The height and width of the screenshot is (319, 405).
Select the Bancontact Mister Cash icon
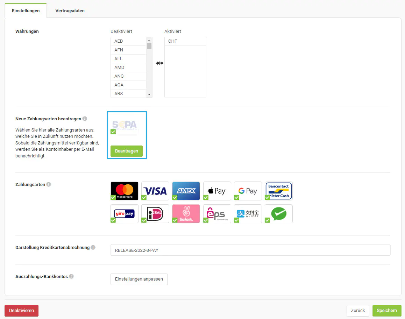pyautogui.click(x=279, y=191)
